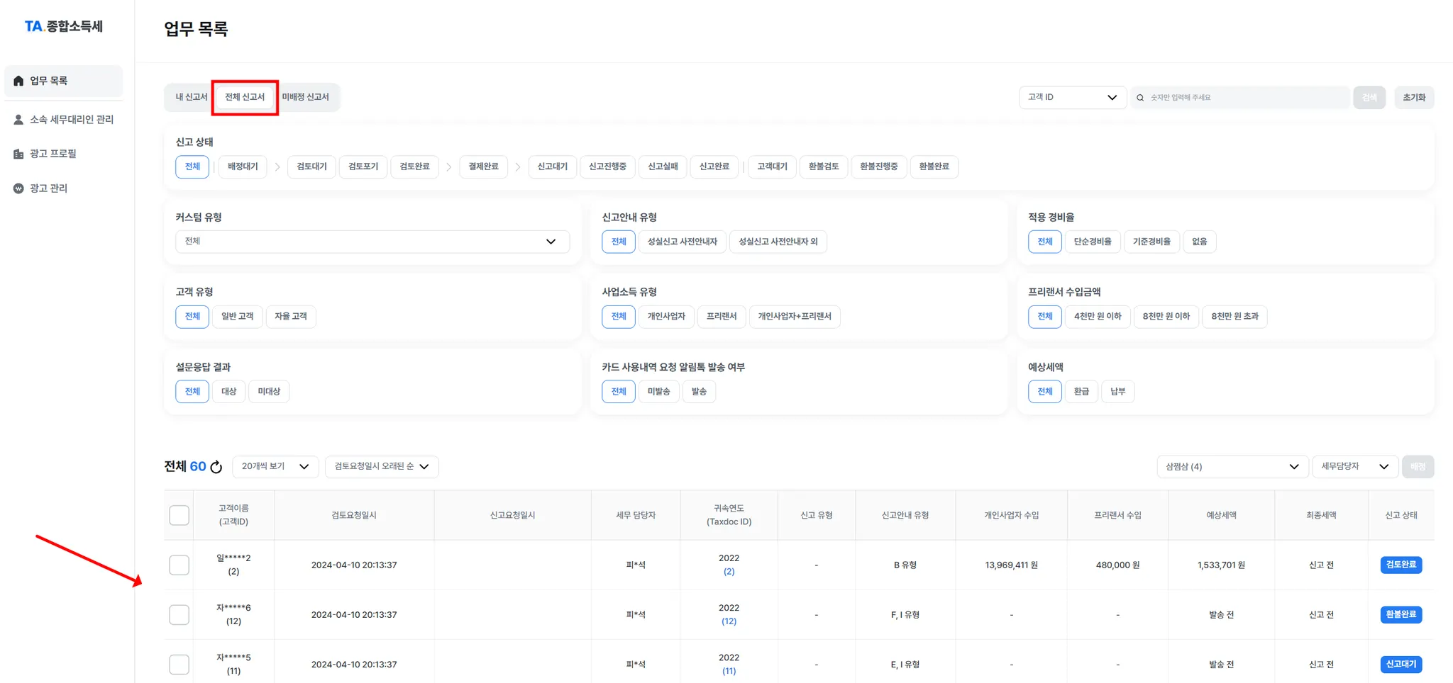Click the 초기화 reset button

point(1413,98)
